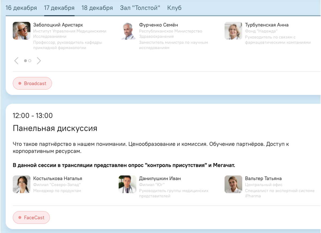Click "Республиканское Министерство Здравоохранения" text
Viewport: 321px width, 233px height.
pyautogui.click(x=170, y=34)
